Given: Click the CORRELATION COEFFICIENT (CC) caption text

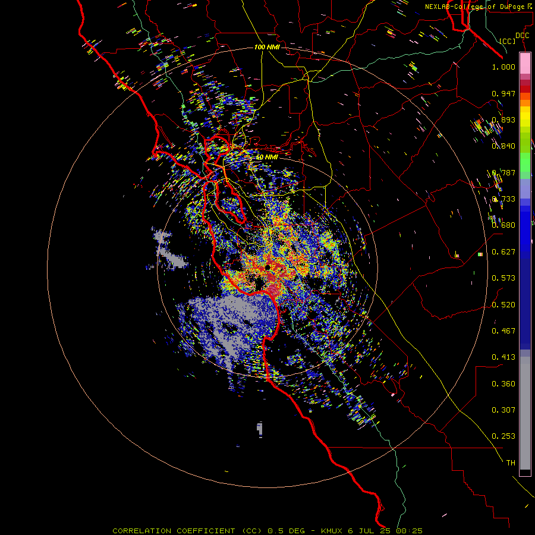Looking at the screenshot, I should click(188, 531).
